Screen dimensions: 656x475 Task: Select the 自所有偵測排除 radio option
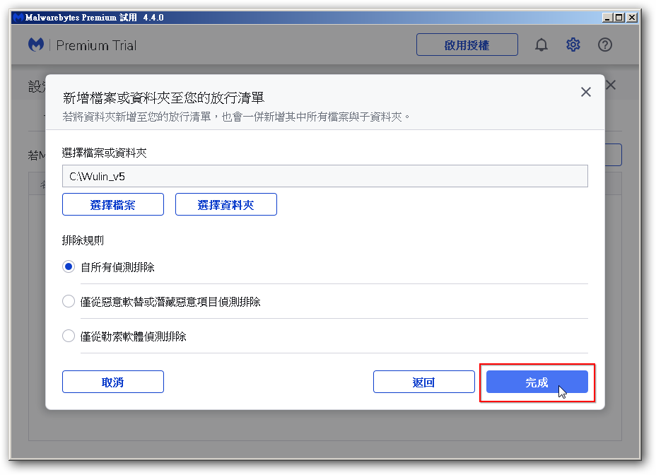pos(69,267)
